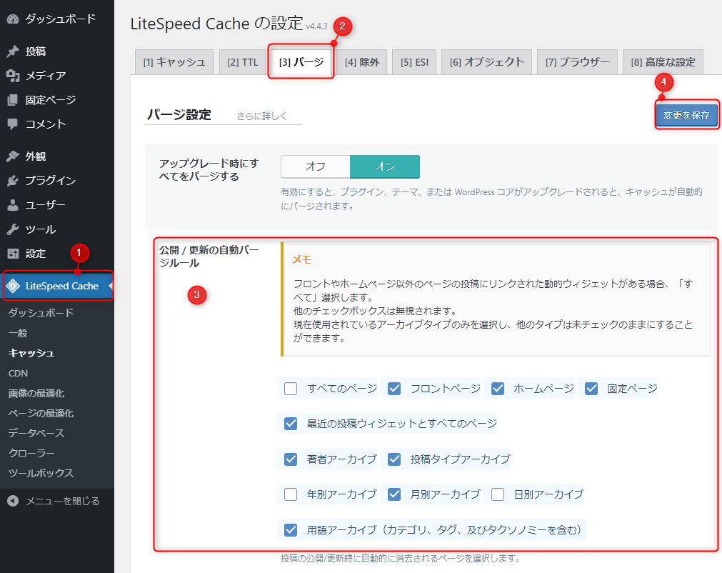Click the user icon next to ユーザー

(x=13, y=205)
